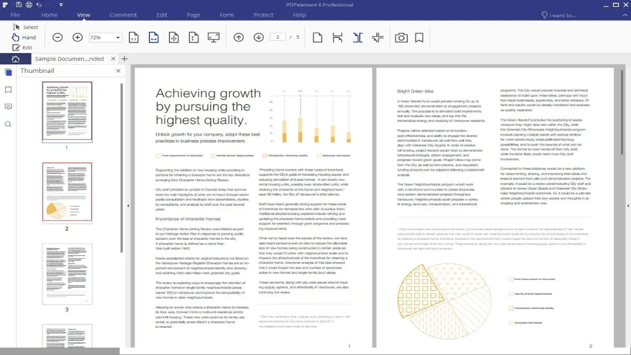Screen dimensions: 631x355
Task: Select Single Page view icon
Action: point(317,38)
